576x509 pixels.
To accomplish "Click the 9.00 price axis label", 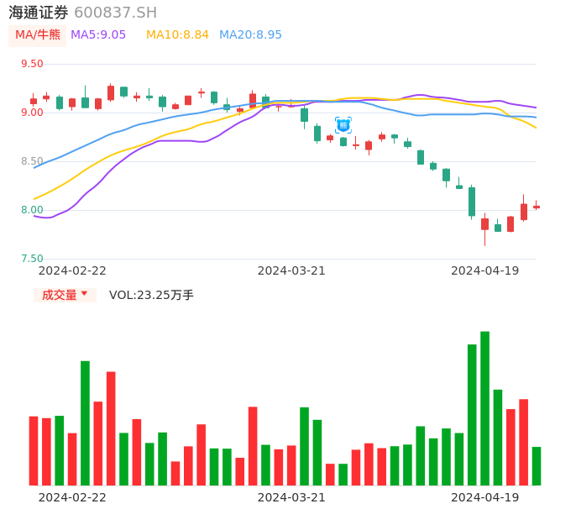I will (x=32, y=113).
